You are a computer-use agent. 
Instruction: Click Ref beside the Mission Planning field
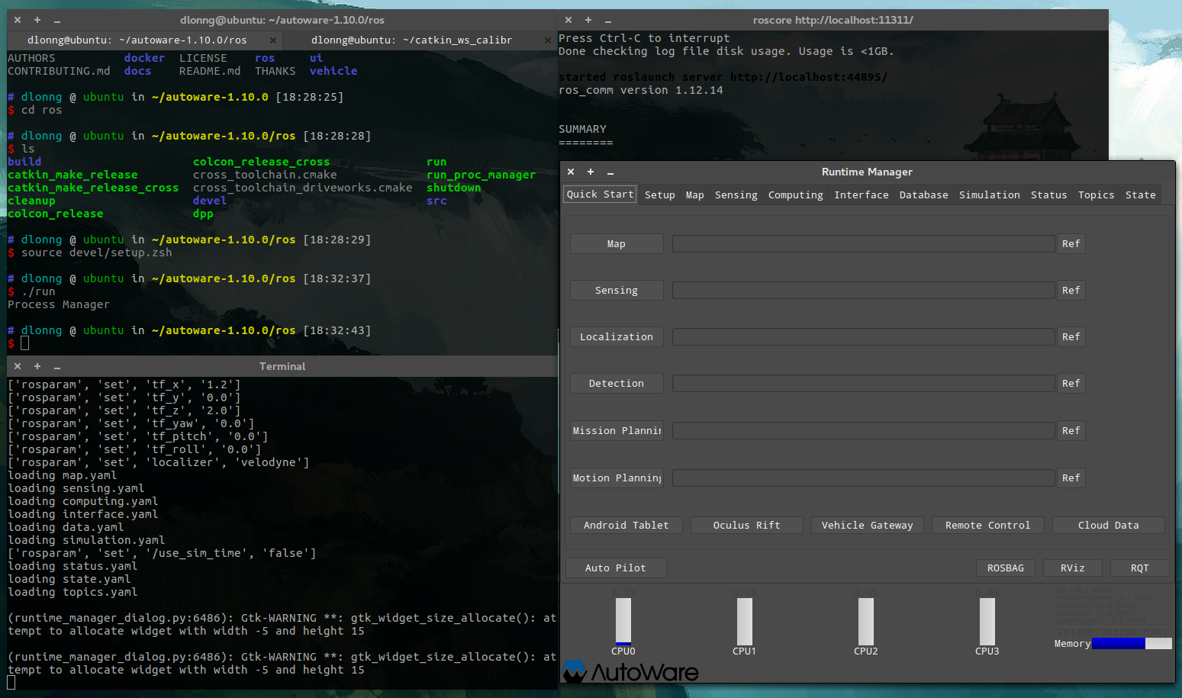pos(1071,431)
